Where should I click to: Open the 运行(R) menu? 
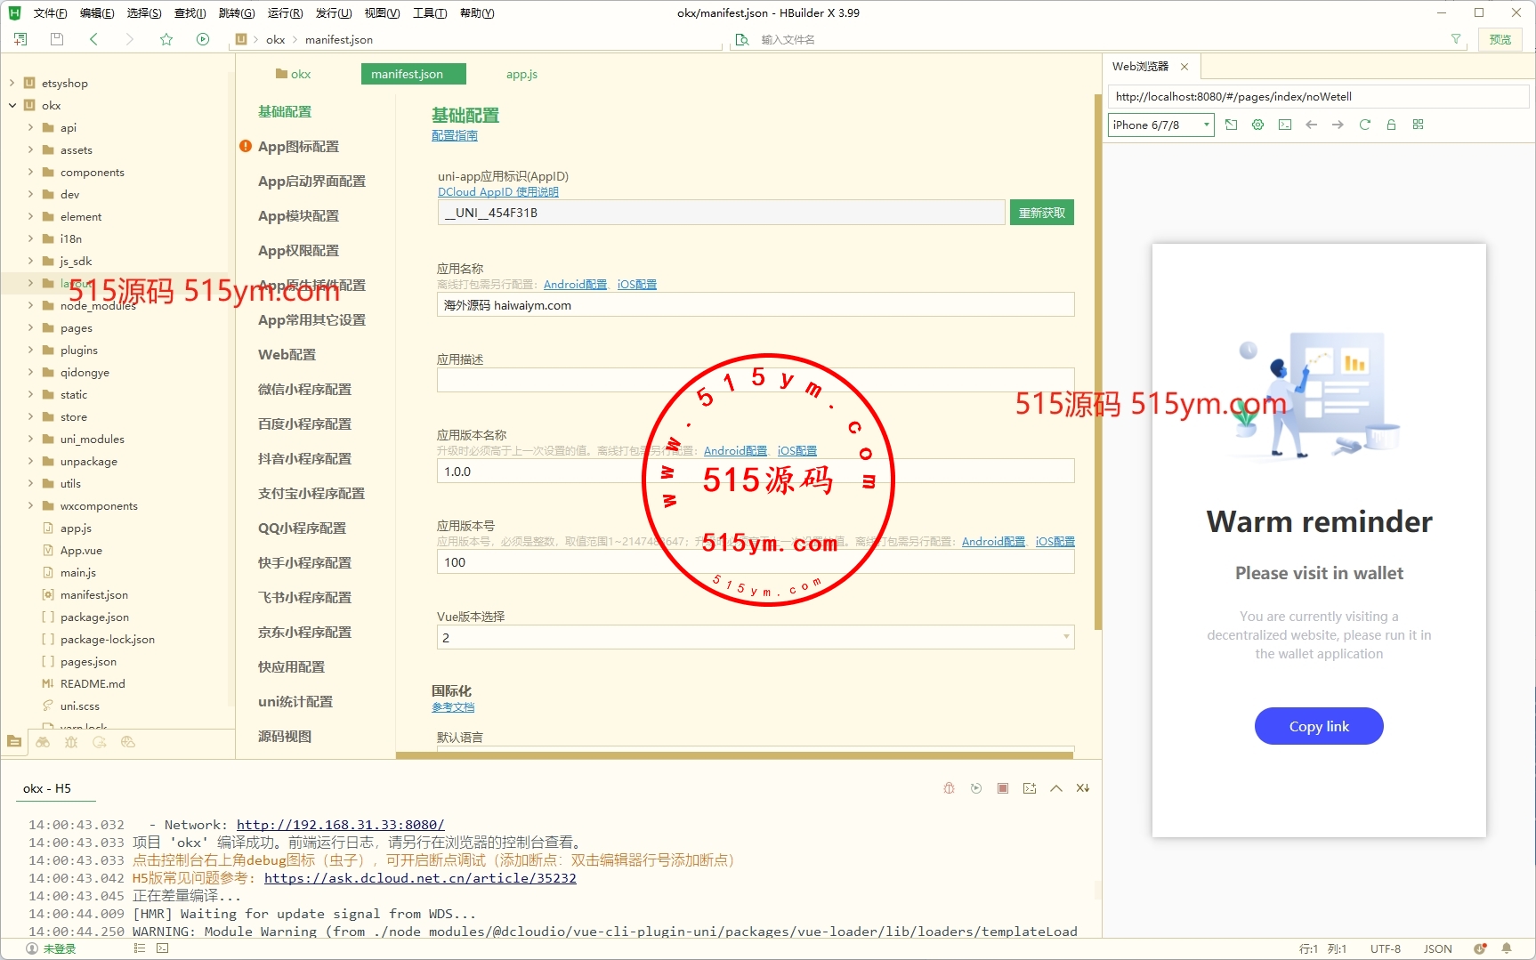pyautogui.click(x=285, y=13)
